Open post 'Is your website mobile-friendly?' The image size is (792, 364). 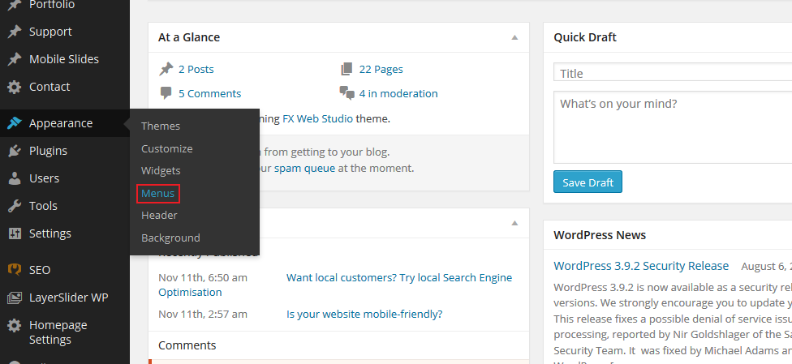click(364, 314)
